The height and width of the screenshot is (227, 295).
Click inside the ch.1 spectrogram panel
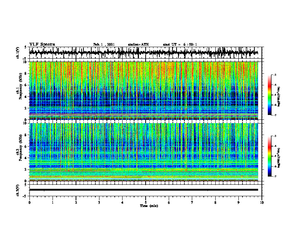143,91
